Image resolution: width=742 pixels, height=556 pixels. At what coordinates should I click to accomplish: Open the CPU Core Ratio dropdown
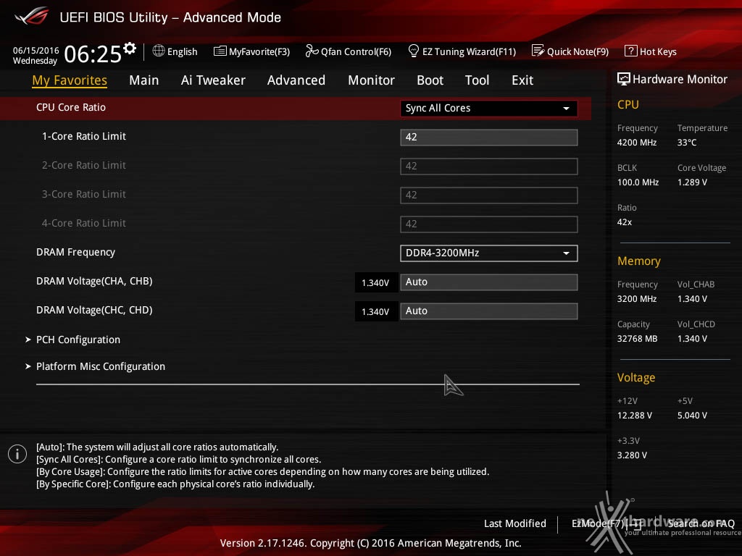(x=489, y=109)
